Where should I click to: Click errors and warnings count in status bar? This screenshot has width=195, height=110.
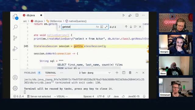point(19,97)
